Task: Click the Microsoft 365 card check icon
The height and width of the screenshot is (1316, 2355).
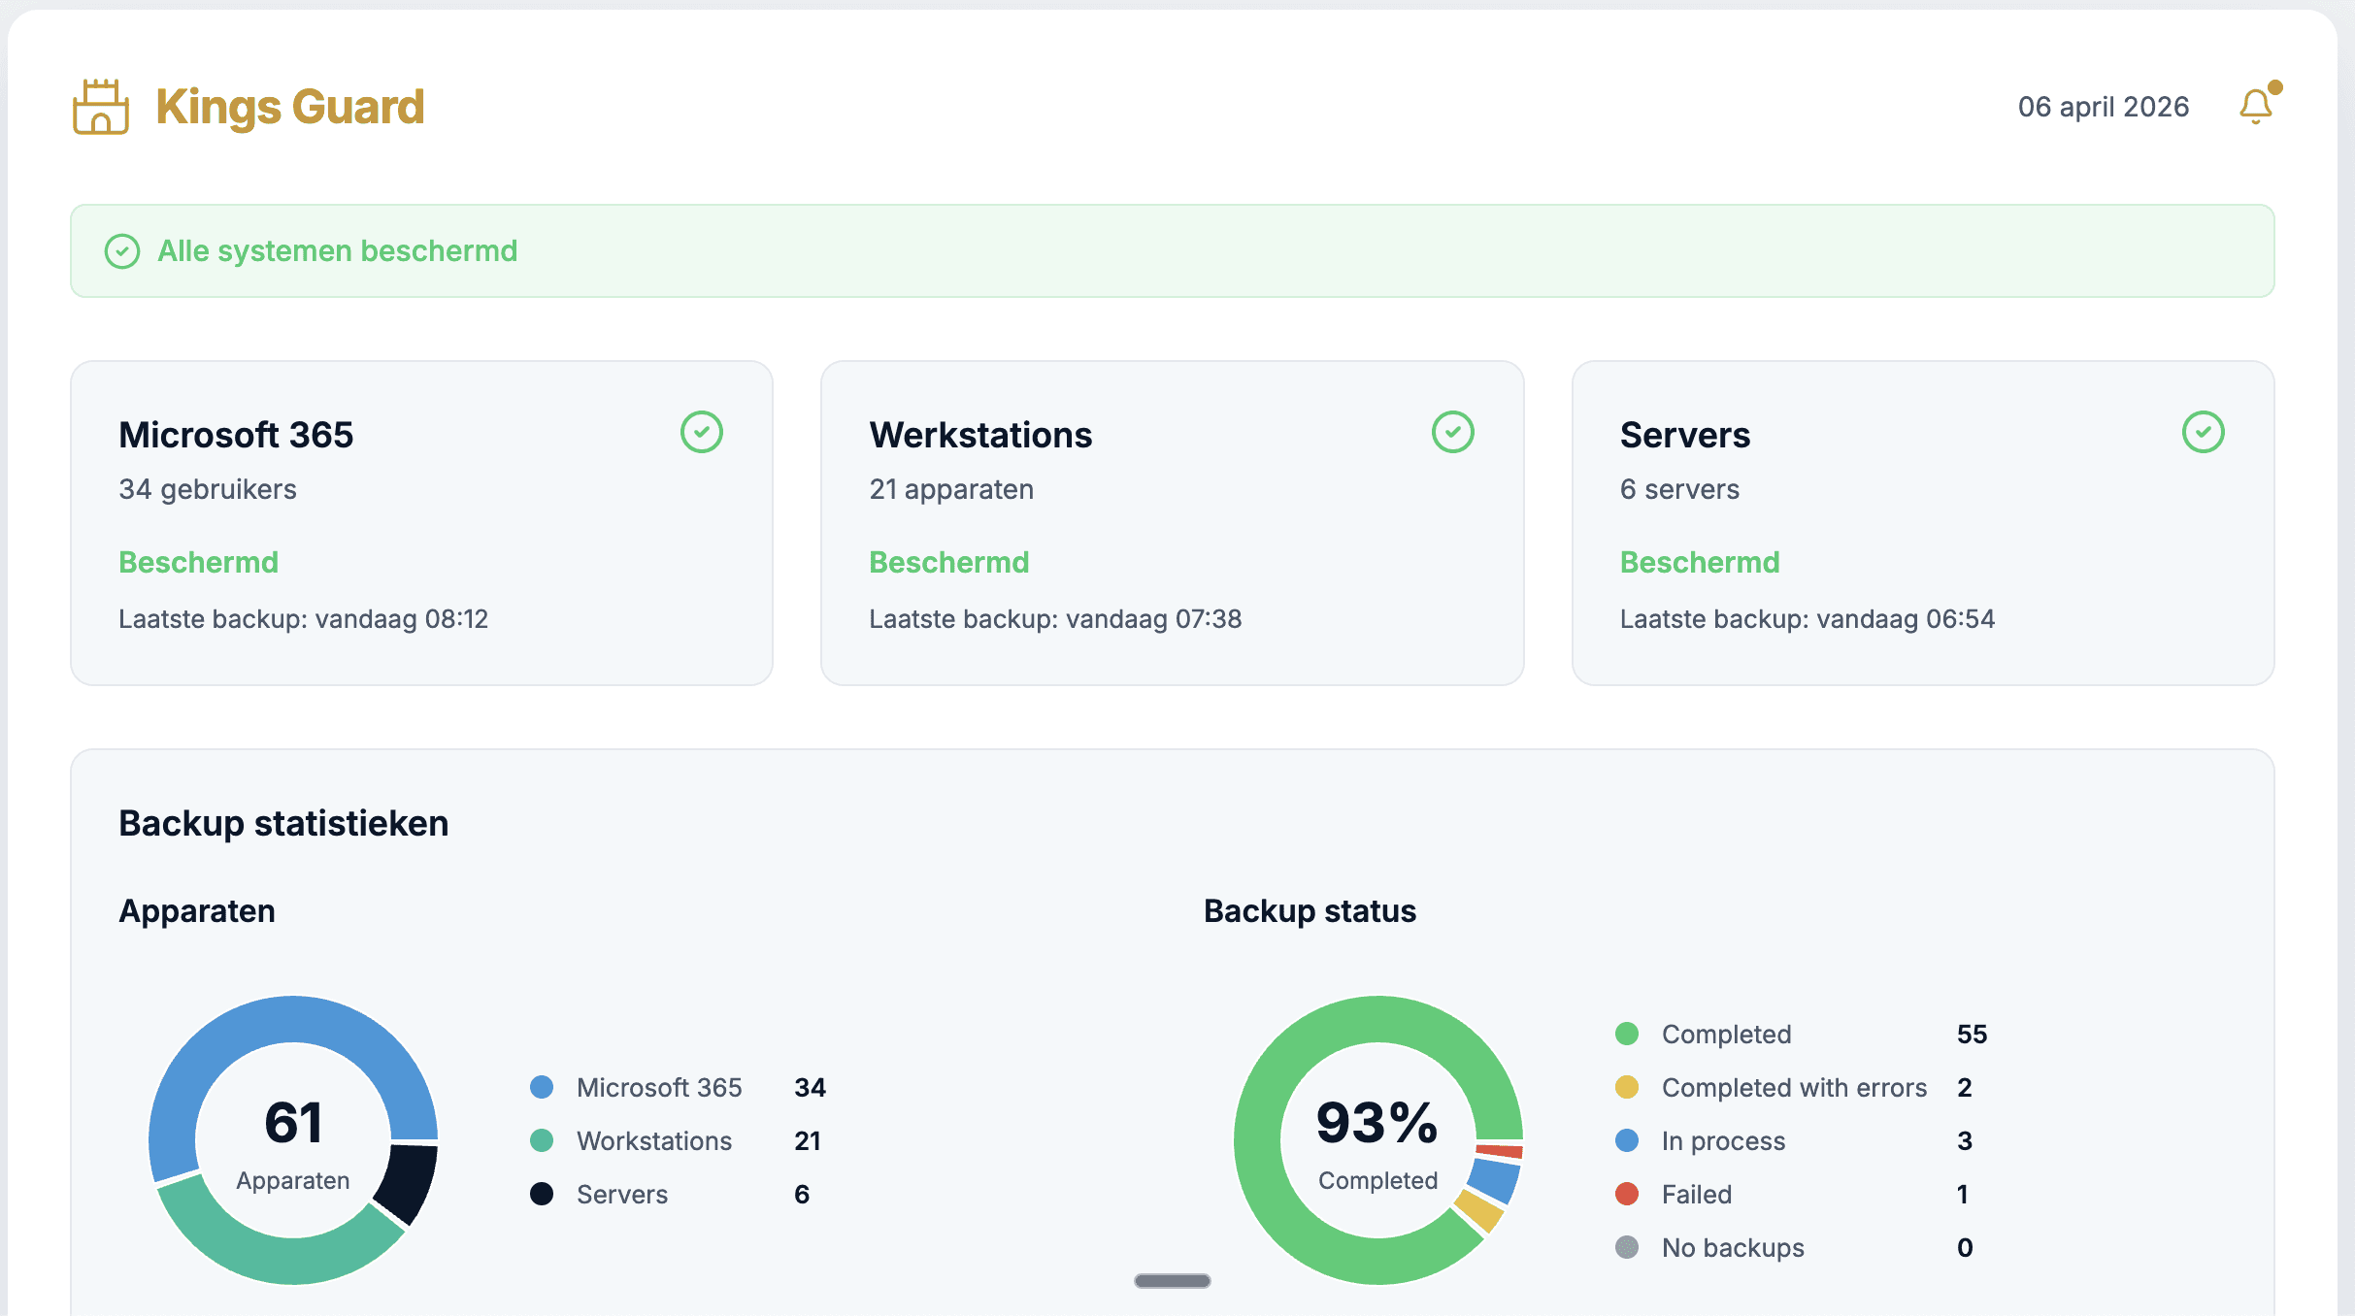Action: pyautogui.click(x=701, y=432)
